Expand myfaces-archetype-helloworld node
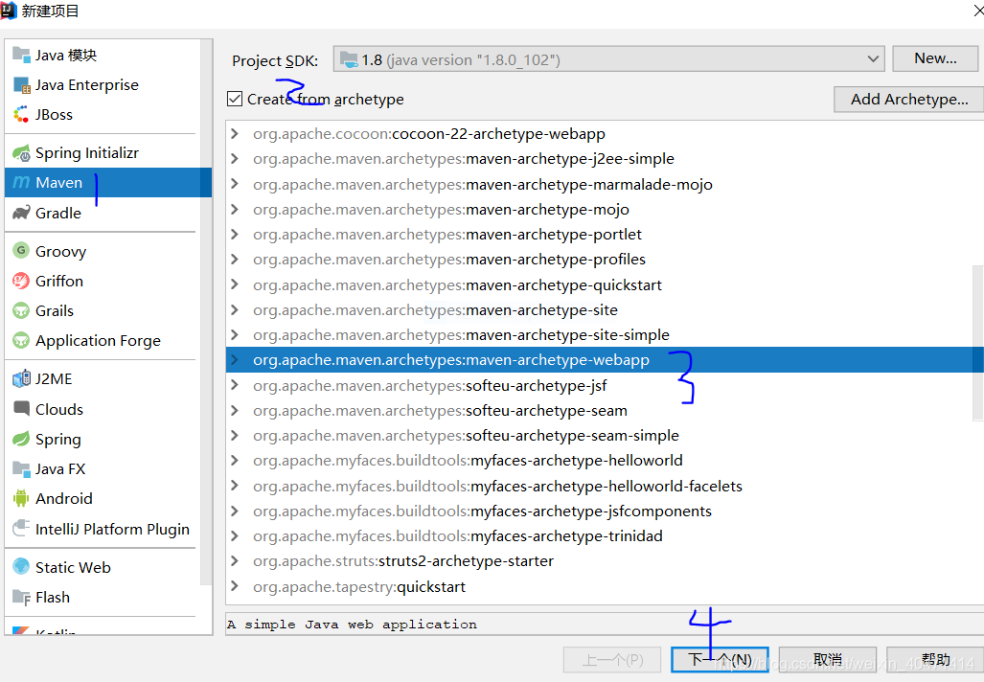This screenshot has width=984, height=682. (x=235, y=460)
